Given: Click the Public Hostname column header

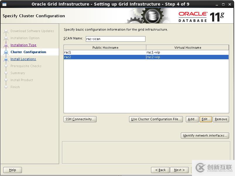Looking at the screenshot, I should click(105, 48).
